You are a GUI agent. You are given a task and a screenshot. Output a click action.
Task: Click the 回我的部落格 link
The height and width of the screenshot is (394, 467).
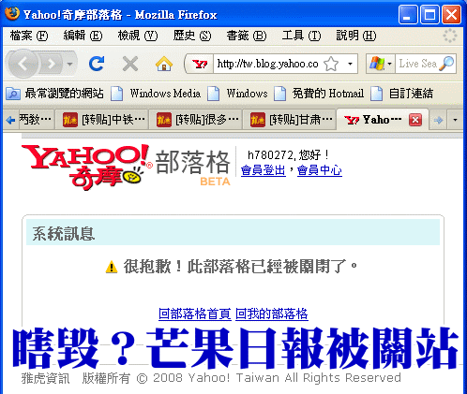click(272, 314)
